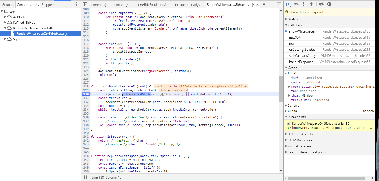Expand the Refined GitHub tree node
This screenshot has width=379, height=181.
pyautogui.click(x=6, y=23)
